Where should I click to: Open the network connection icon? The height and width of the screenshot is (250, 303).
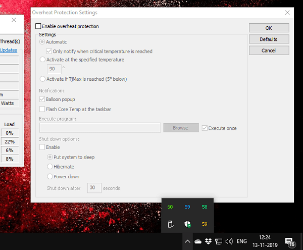click(x=219, y=241)
